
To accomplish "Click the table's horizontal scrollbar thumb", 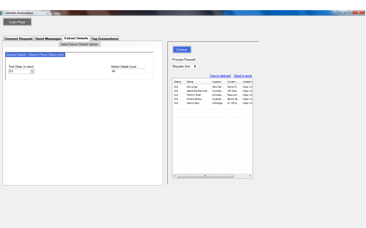I will pyautogui.click(x=205, y=176).
